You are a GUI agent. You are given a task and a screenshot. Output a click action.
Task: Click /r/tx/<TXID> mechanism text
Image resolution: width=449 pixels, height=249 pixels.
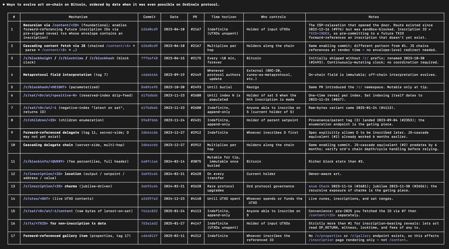tap(36, 224)
